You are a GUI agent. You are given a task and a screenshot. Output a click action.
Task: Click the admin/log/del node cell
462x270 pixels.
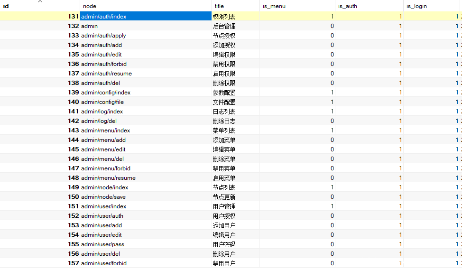(x=99, y=121)
